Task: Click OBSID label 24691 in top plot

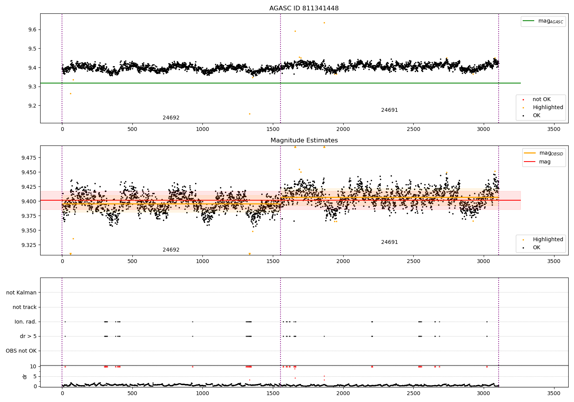Action: [x=390, y=110]
